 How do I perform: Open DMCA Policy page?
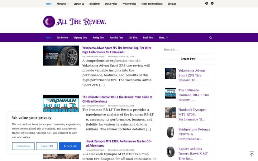(x=111, y=4)
